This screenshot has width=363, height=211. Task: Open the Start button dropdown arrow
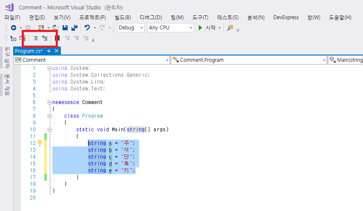[220, 28]
